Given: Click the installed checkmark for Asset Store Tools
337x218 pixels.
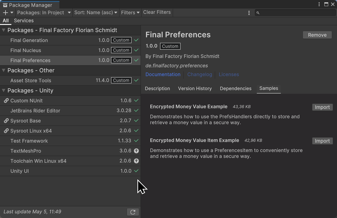Looking at the screenshot, I should click(x=136, y=80).
